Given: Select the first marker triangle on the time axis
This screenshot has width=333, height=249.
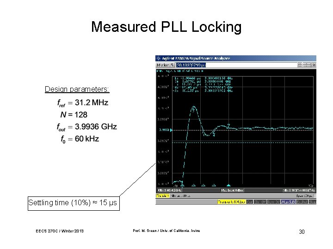Looking at the screenshot, I should coord(182,185).
